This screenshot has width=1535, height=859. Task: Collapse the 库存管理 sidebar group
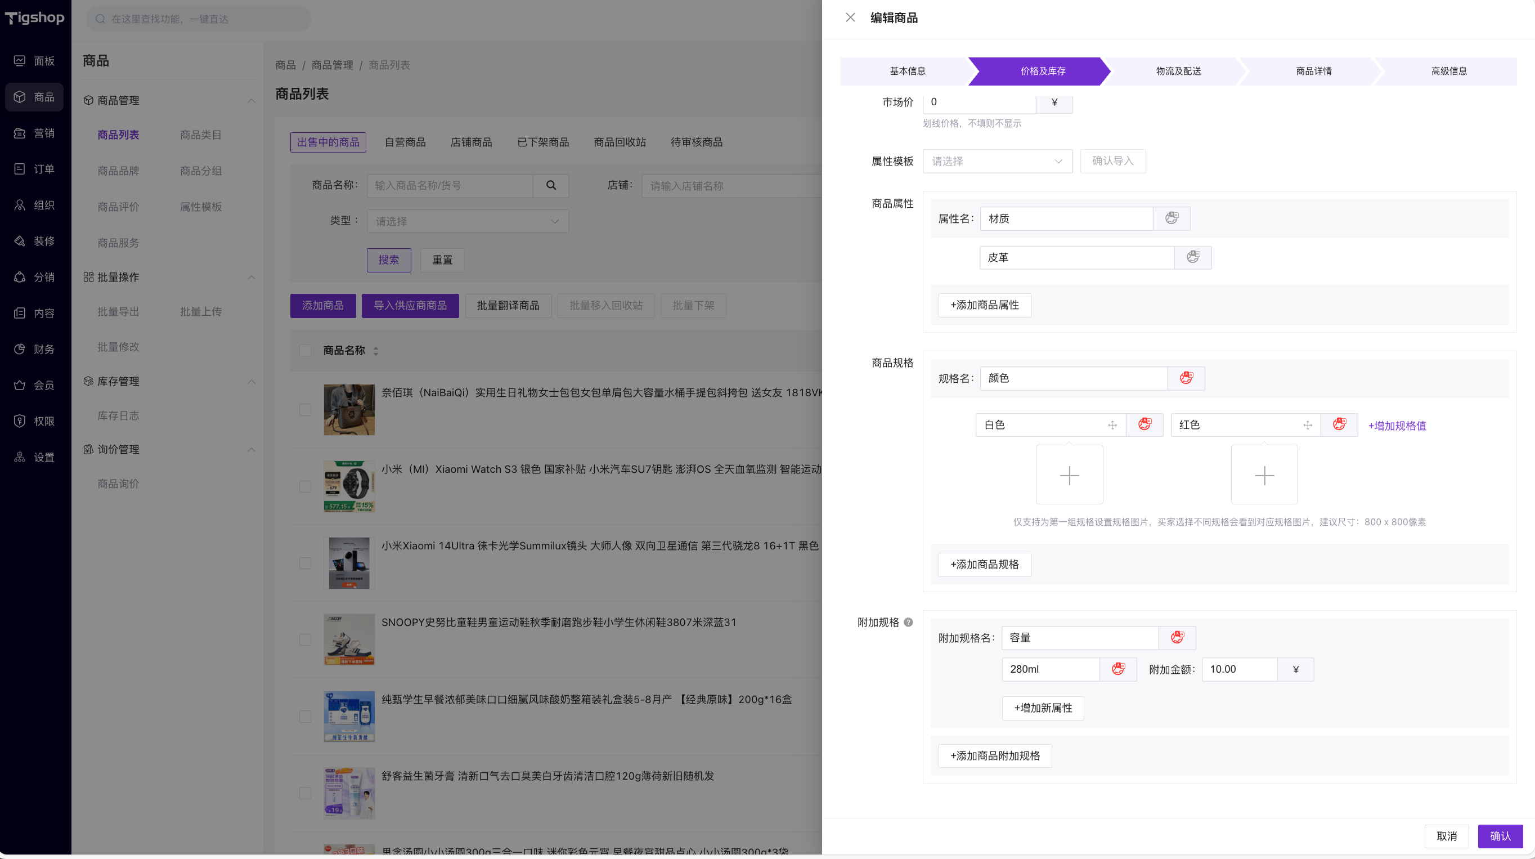(x=251, y=381)
